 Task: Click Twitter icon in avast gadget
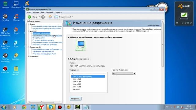[x=186, y=23]
